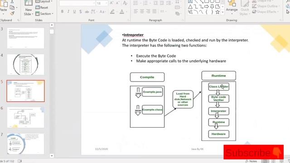Justify the paragraph text
The height and width of the screenshot is (163, 290).
point(155,11)
